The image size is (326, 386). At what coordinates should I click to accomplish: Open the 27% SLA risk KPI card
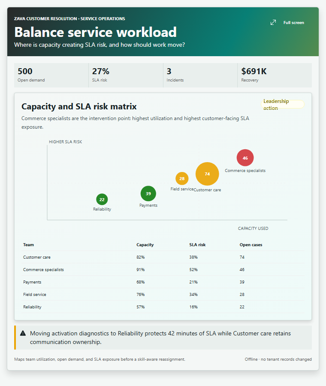(x=126, y=75)
